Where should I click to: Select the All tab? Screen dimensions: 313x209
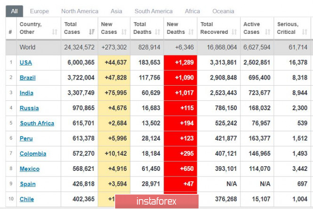pyautogui.click(x=14, y=11)
